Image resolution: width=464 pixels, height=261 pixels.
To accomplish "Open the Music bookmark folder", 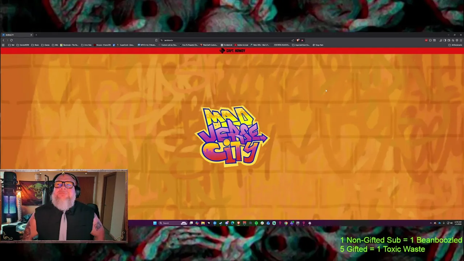I will [35, 45].
